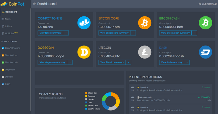Go to News in sidebar
The width and height of the screenshot is (218, 114).
click(8, 19)
